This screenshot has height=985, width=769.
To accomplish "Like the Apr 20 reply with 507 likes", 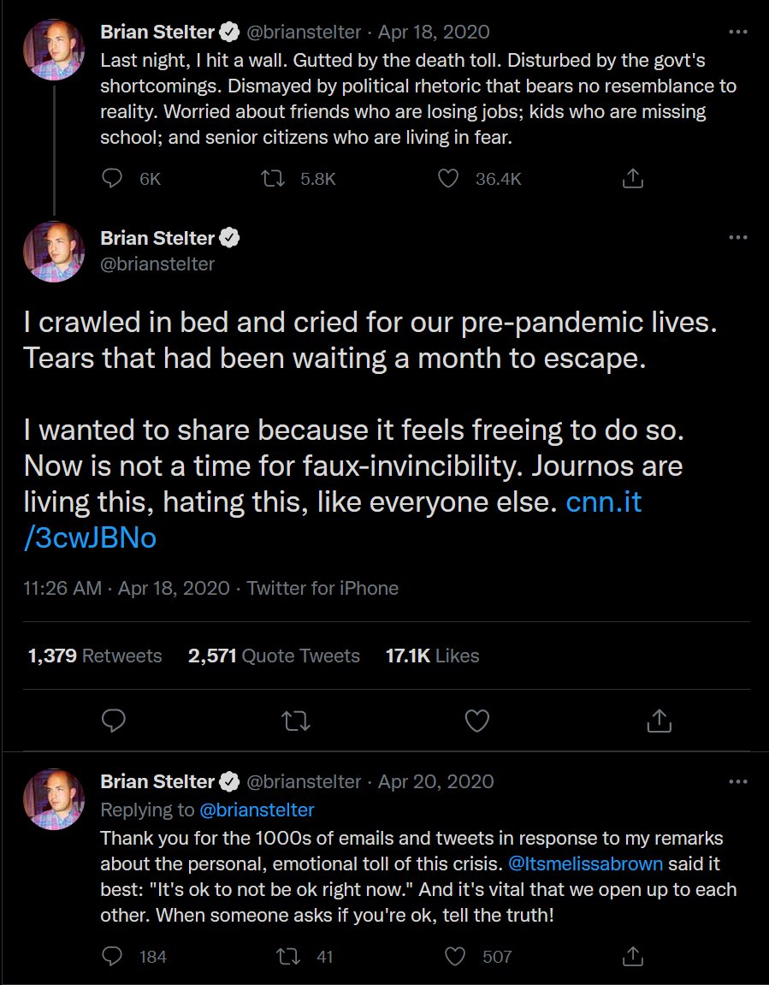I will (x=454, y=956).
